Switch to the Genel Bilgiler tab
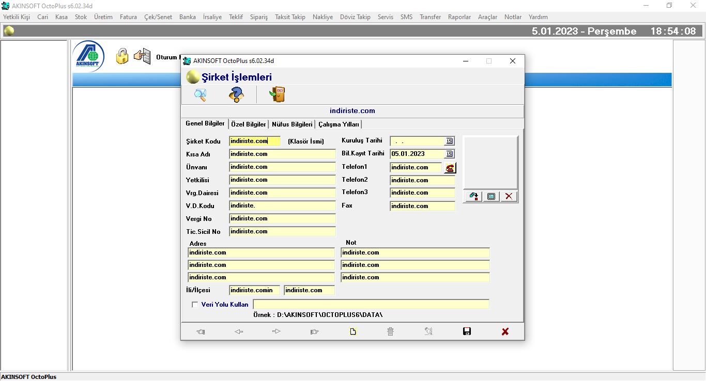The height and width of the screenshot is (381, 706). 205,124
